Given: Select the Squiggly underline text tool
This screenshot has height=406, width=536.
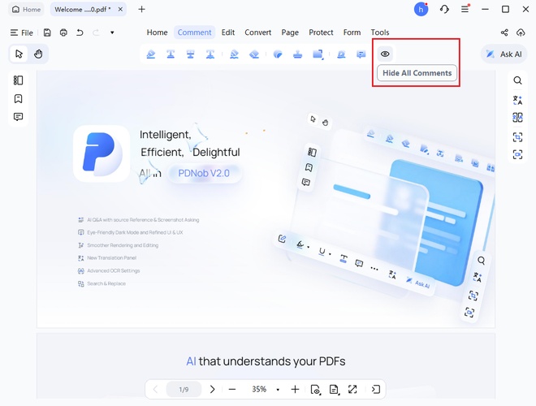Looking at the screenshot, I should [210, 54].
